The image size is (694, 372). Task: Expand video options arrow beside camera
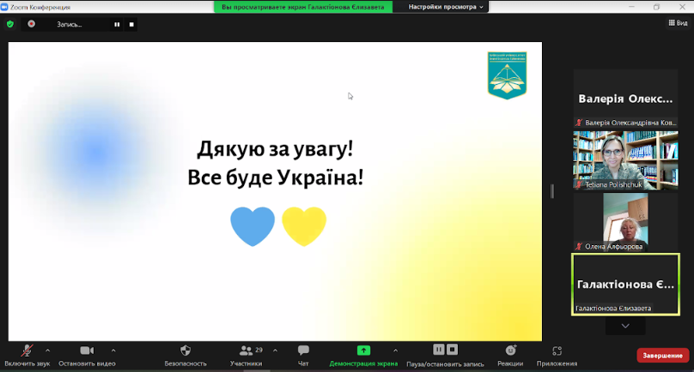pyautogui.click(x=113, y=350)
